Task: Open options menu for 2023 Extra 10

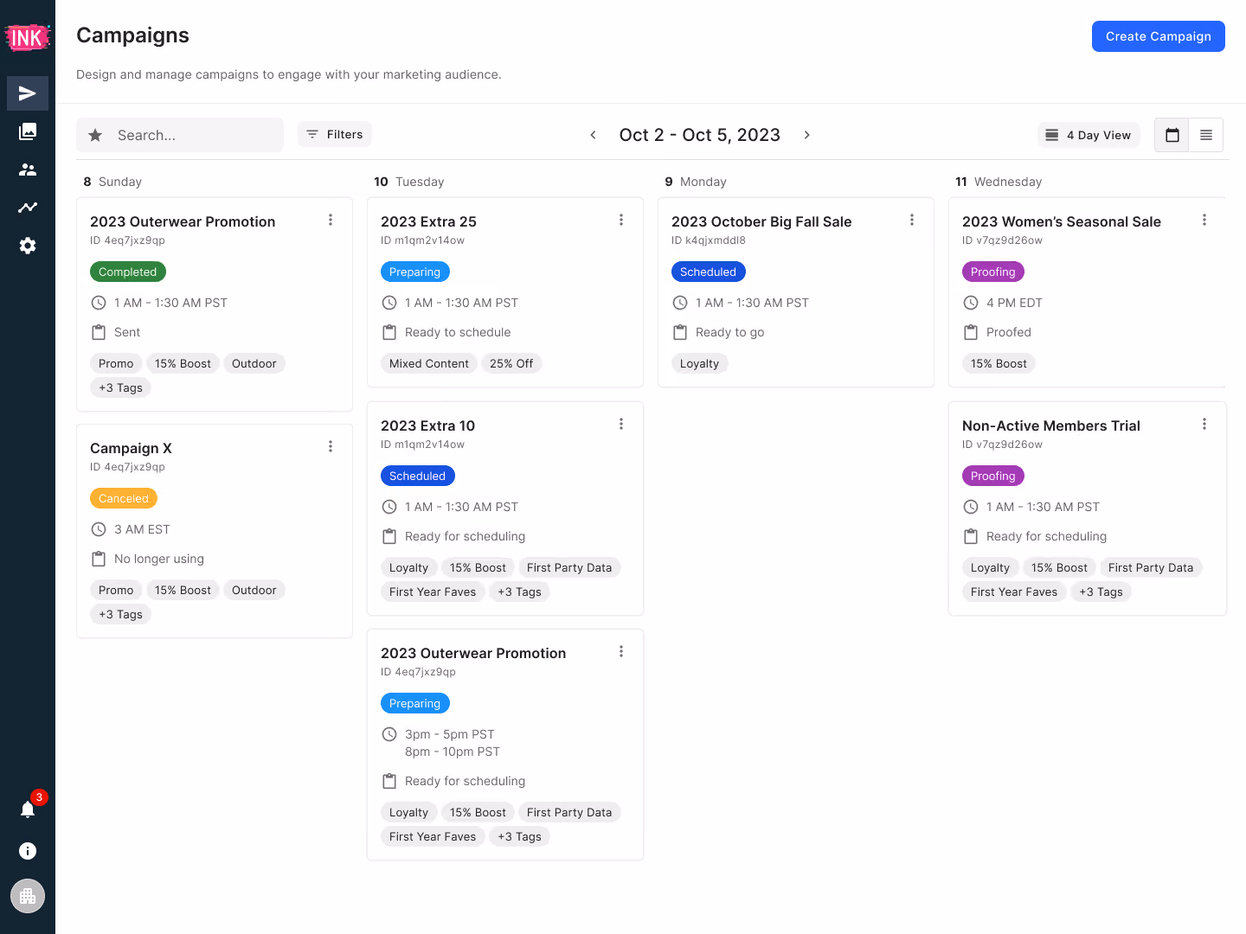Action: click(x=621, y=424)
